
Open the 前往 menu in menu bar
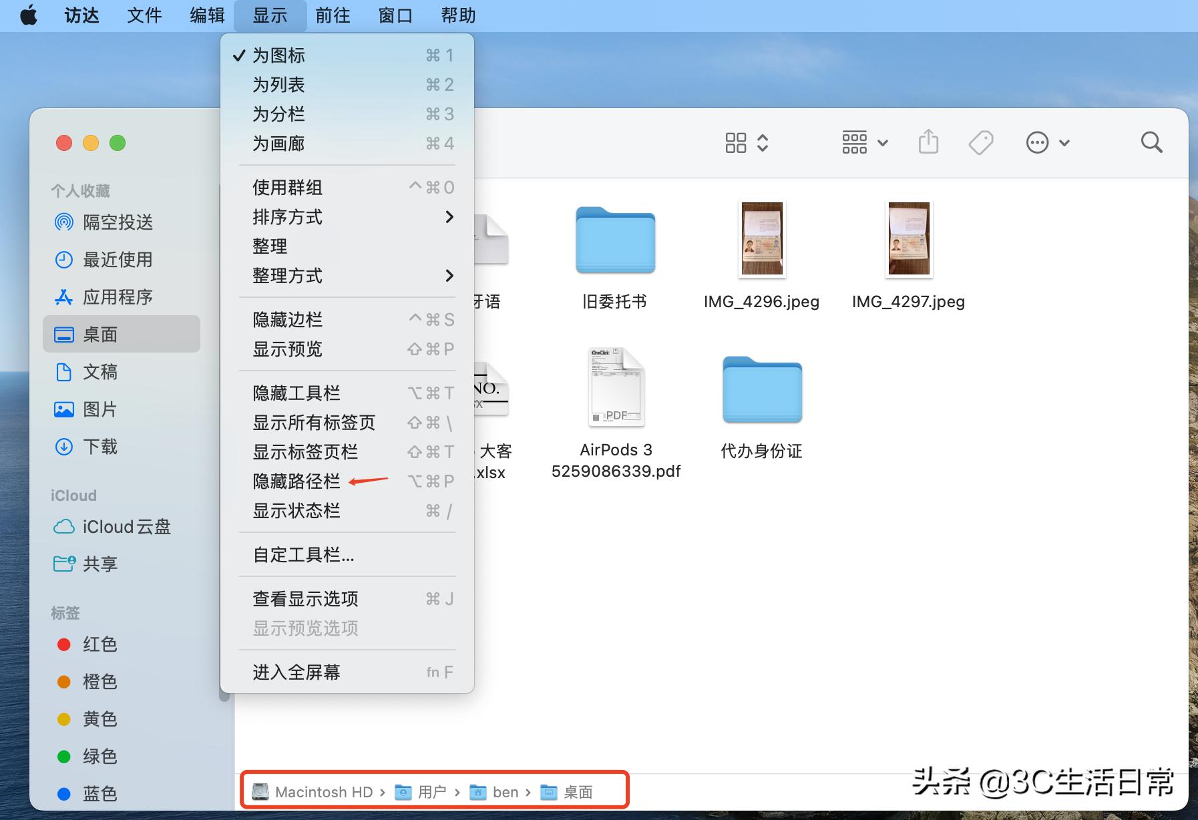point(333,15)
